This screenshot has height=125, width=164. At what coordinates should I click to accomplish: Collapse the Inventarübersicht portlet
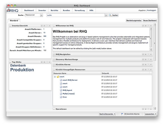point(10,26)
